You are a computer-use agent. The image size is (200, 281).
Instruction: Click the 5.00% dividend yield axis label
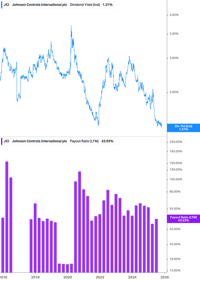(x=174, y=15)
